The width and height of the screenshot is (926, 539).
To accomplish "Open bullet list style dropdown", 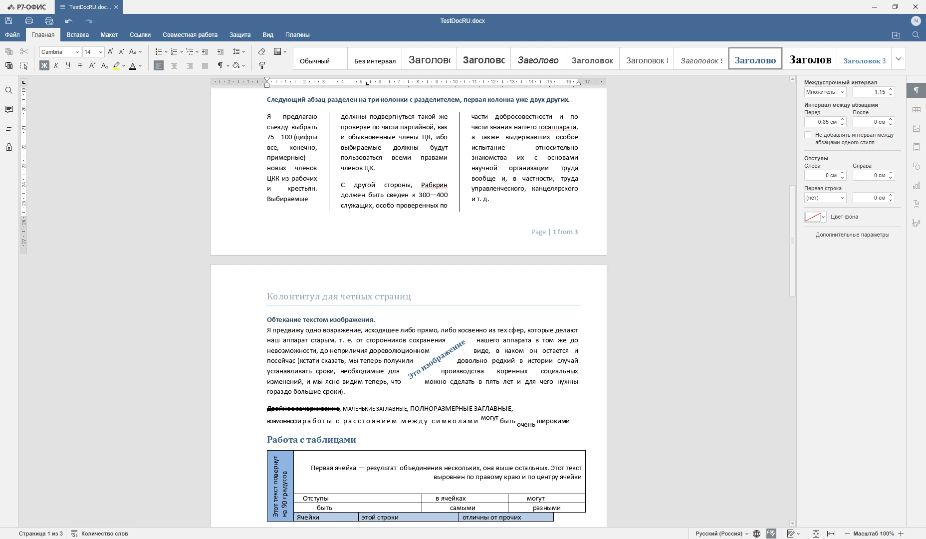I will point(166,52).
